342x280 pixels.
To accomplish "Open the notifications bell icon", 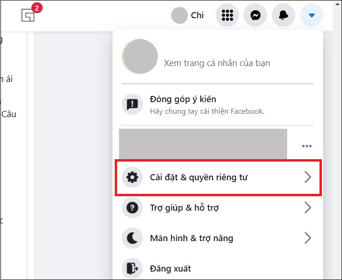I will (283, 15).
